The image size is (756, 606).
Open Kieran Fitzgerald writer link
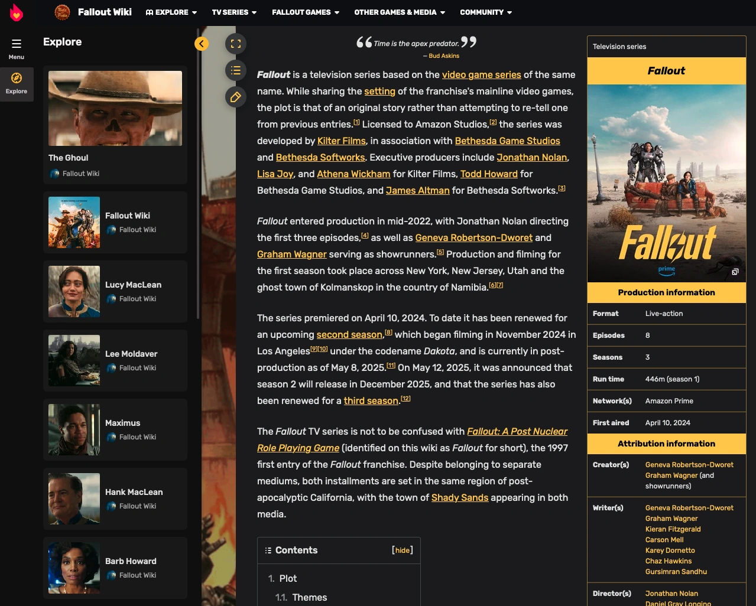click(x=673, y=529)
